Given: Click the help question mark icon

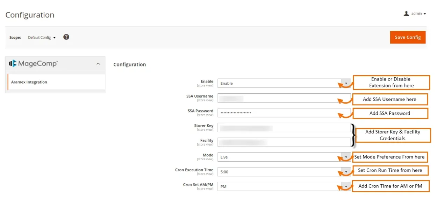Looking at the screenshot, I should [66, 37].
